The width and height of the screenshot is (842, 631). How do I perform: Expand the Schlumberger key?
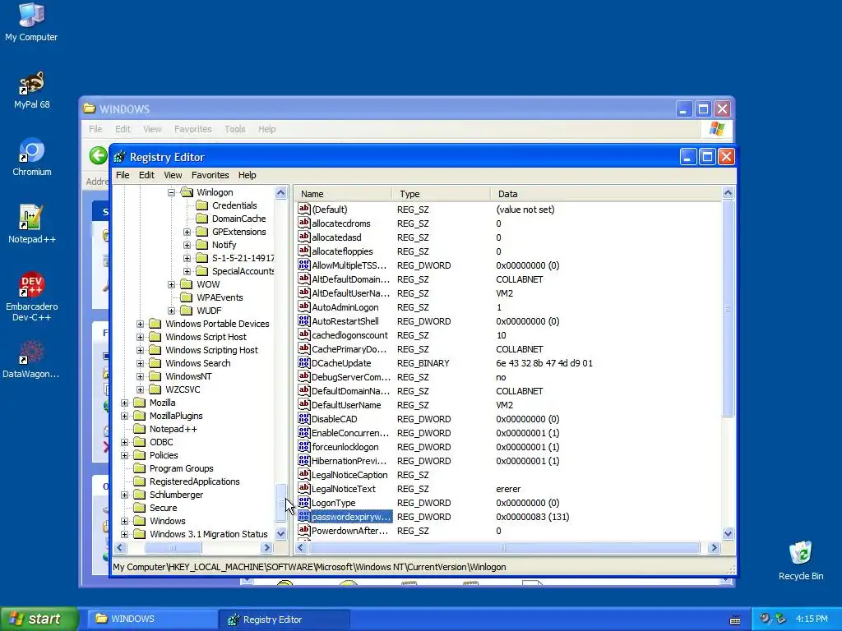click(125, 495)
